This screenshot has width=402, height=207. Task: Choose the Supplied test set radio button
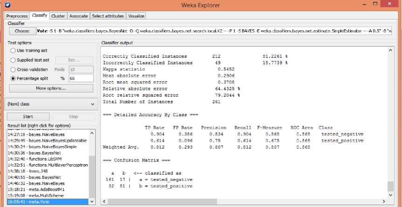pyautogui.click(x=13, y=60)
